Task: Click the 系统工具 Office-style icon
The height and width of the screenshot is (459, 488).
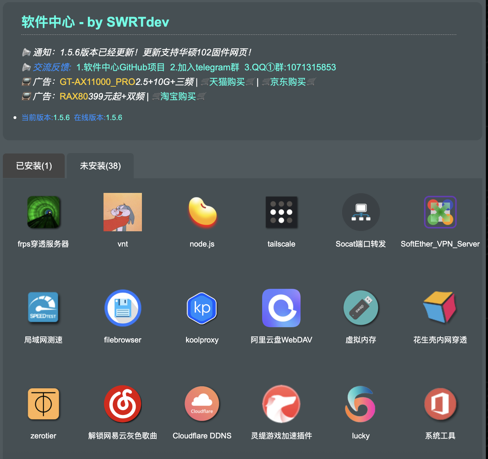Action: click(x=440, y=404)
